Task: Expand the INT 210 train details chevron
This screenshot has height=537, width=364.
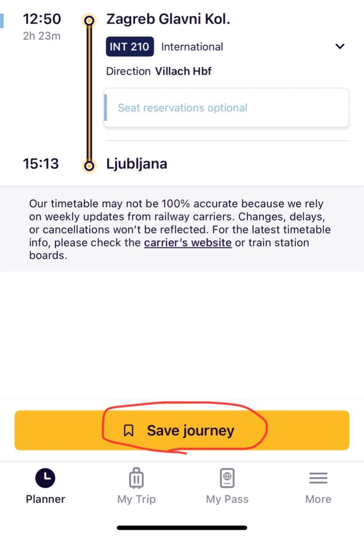Action: point(339,46)
